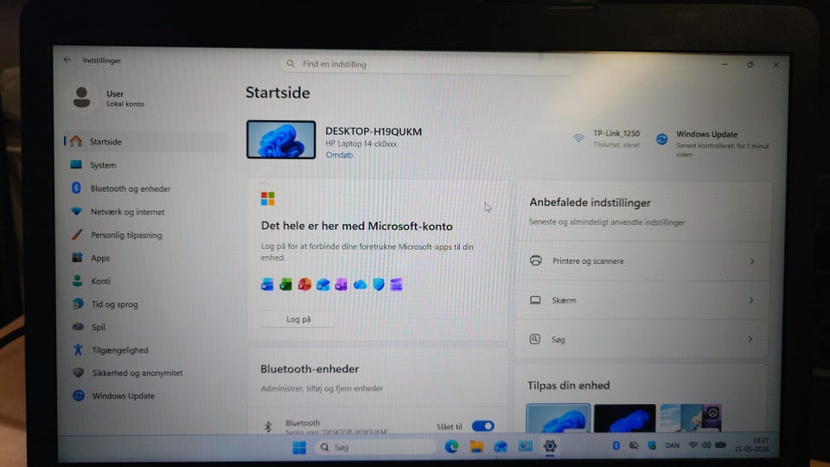Image resolution: width=830 pixels, height=467 pixels.
Task: Click the speaker volume tray icon
Action: coord(706,445)
